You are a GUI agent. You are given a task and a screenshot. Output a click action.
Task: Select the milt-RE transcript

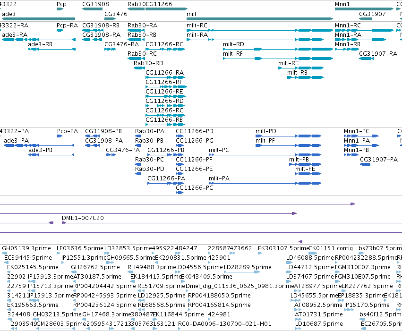289,63
